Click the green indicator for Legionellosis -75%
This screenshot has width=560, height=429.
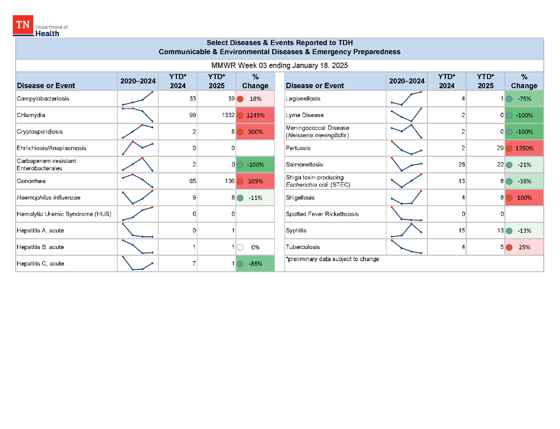(509, 99)
